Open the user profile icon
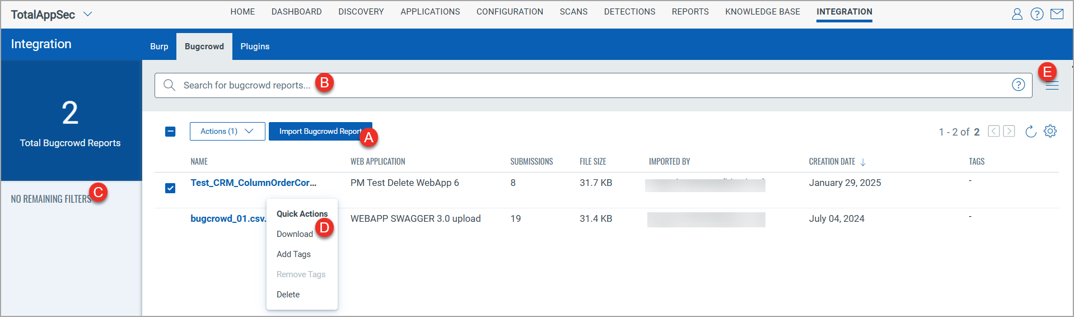The image size is (1074, 317). pos(1017,14)
